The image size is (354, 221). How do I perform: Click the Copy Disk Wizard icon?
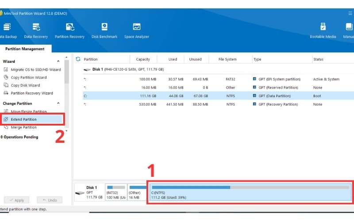(6, 85)
